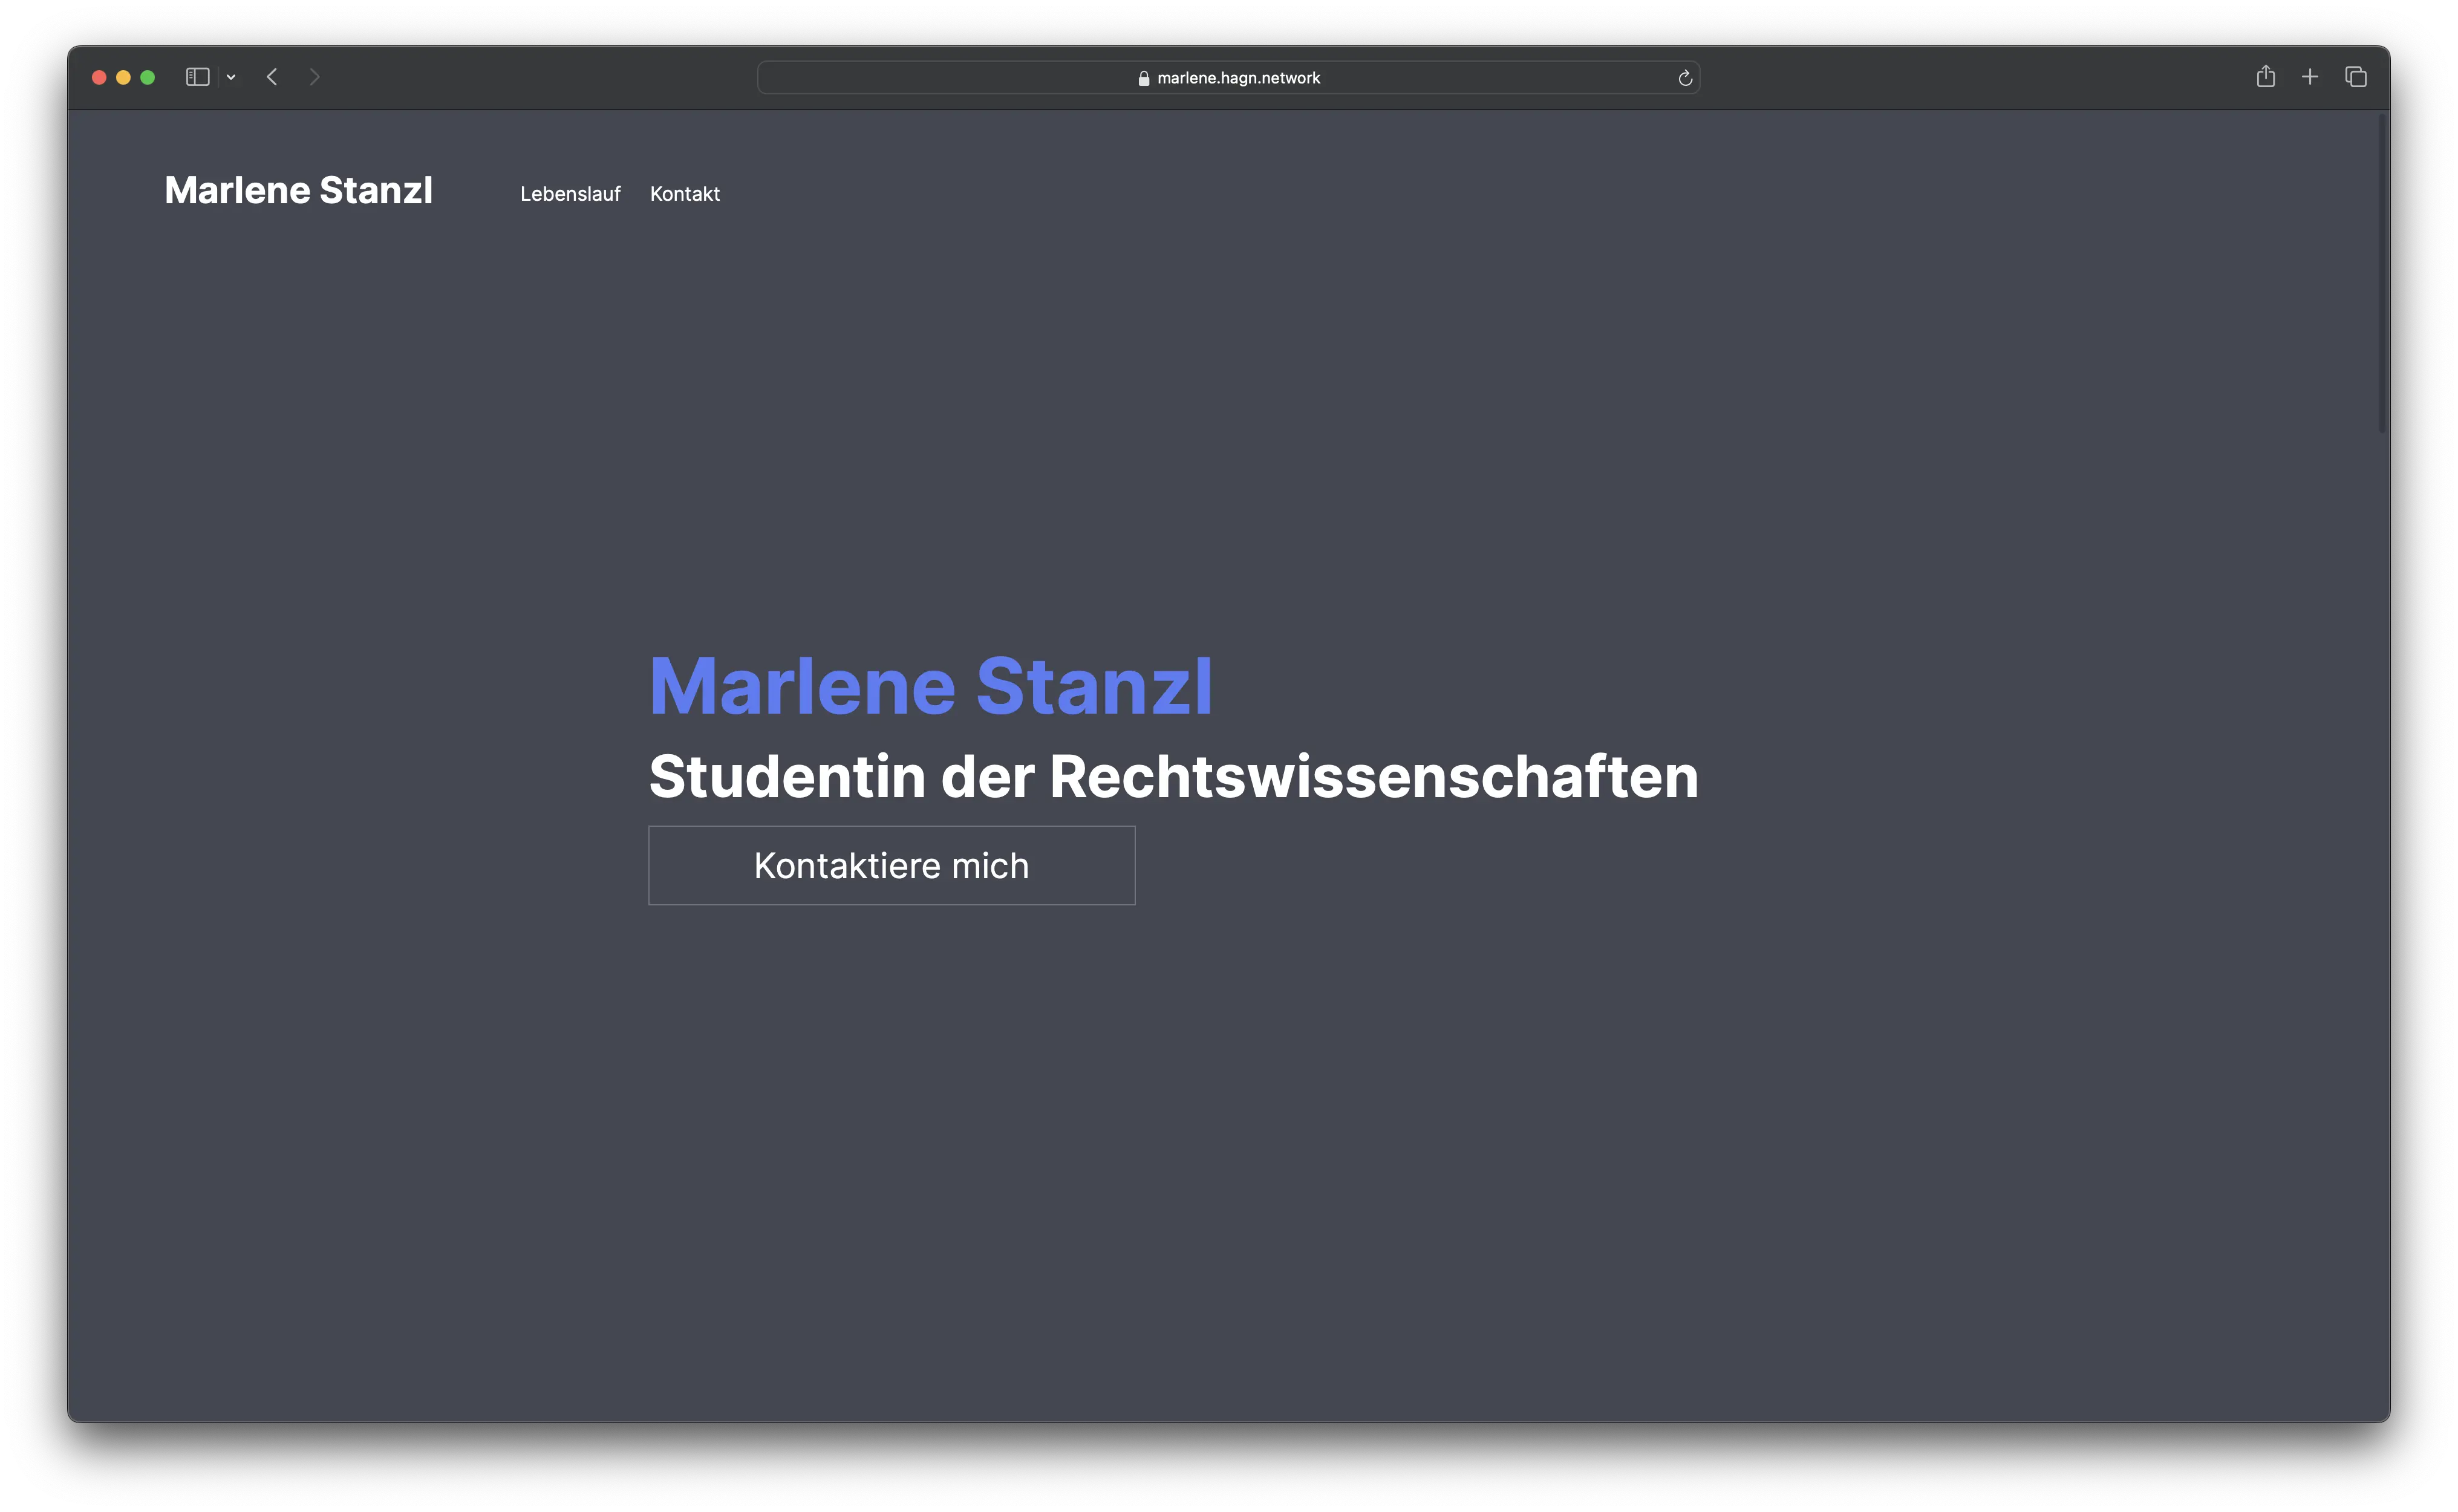Viewport: 2458px width, 1512px height.
Task: Show the tab overview icon
Action: (x=2356, y=77)
